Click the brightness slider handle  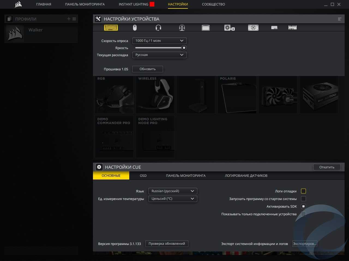(x=184, y=48)
